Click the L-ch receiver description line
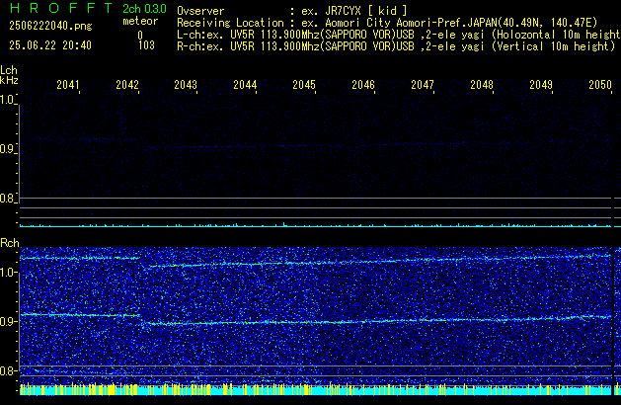 coord(399,35)
